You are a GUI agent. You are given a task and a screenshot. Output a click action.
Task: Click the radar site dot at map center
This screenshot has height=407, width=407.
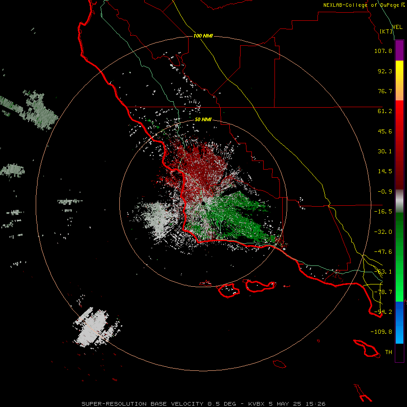click(x=203, y=203)
